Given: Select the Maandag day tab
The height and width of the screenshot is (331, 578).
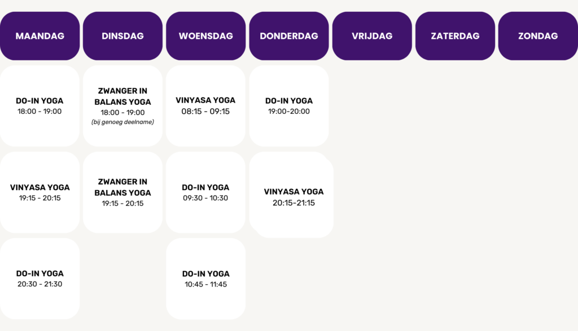Looking at the screenshot, I should click(40, 36).
